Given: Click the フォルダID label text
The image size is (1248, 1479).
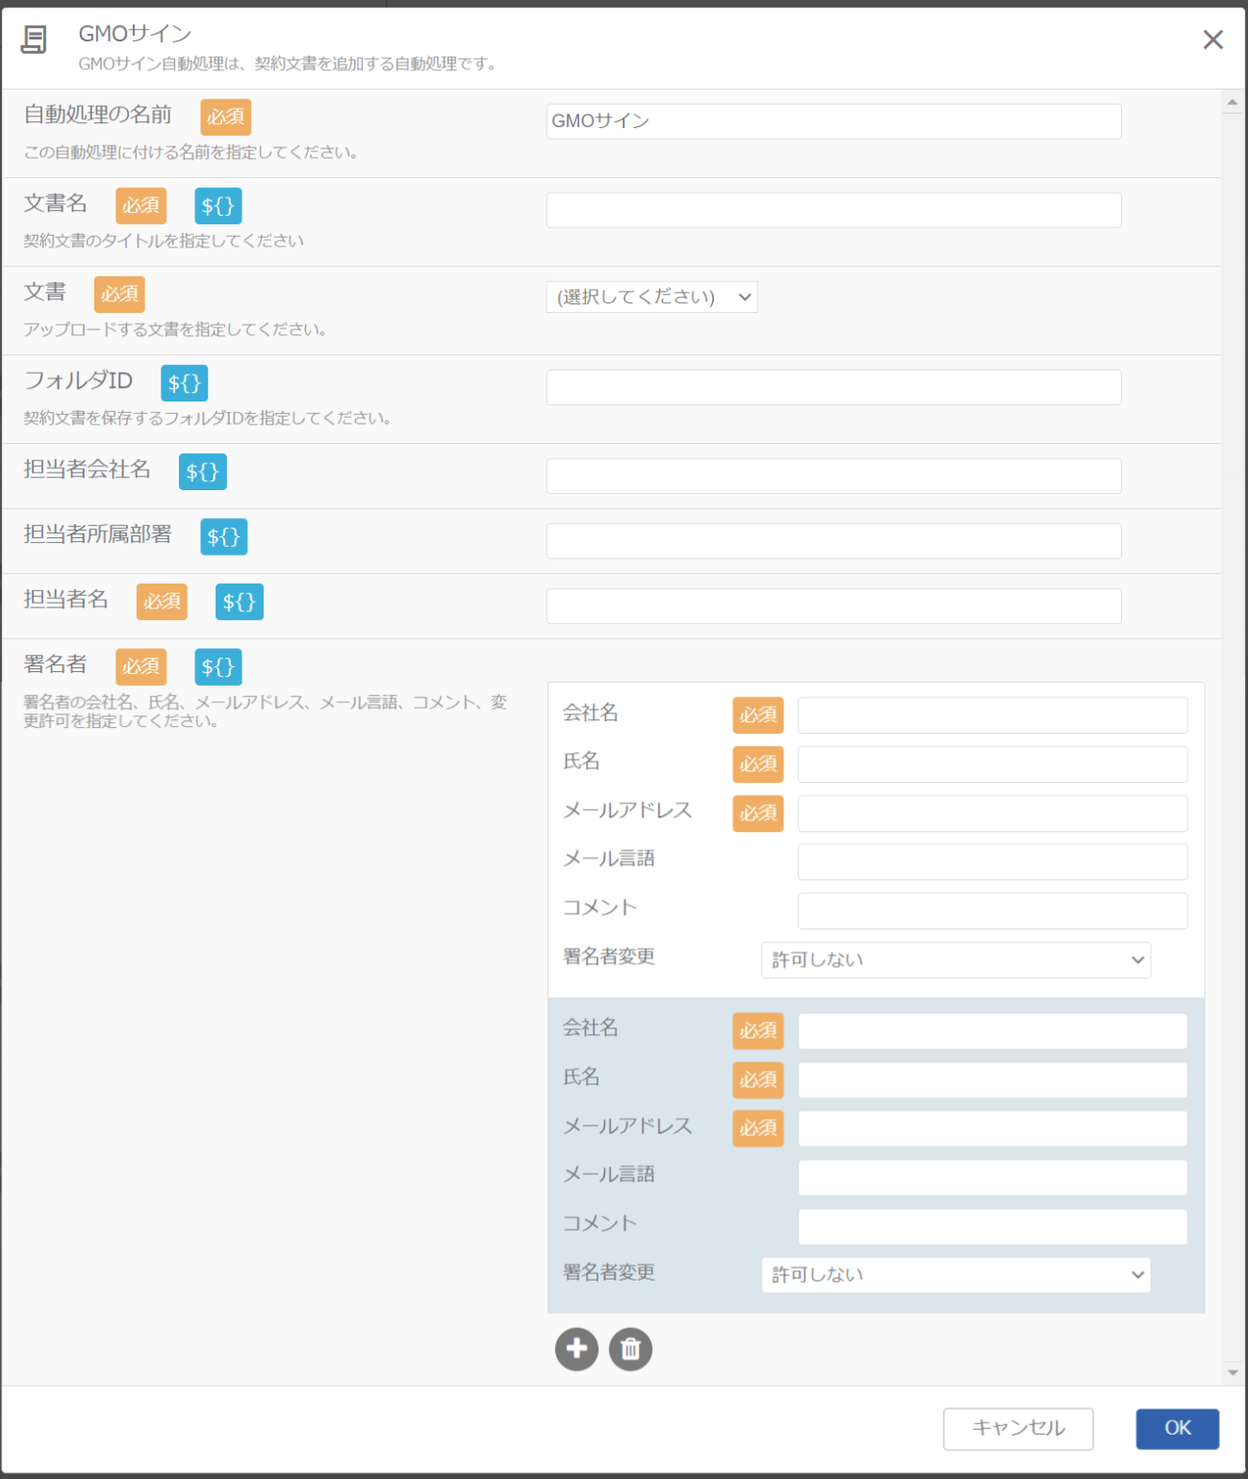Looking at the screenshot, I should coord(78,380).
